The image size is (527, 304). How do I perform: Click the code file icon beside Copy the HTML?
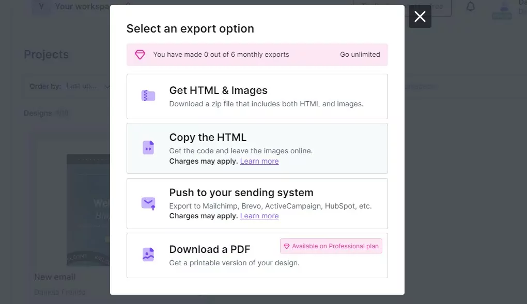(x=148, y=148)
